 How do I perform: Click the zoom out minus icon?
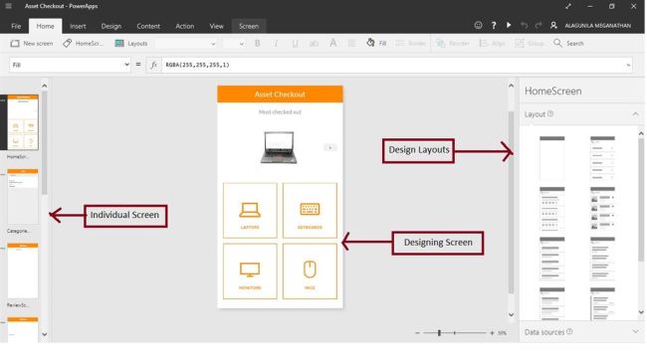click(x=418, y=332)
